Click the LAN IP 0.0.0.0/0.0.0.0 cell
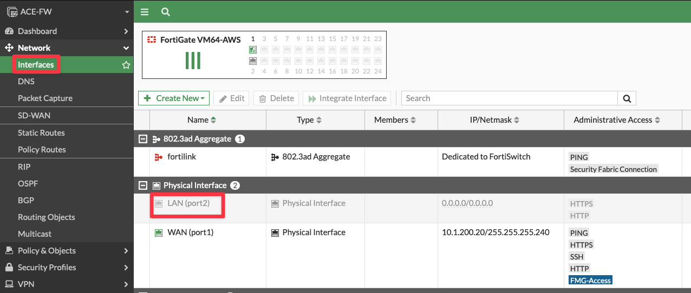The height and width of the screenshot is (293, 691). (467, 203)
